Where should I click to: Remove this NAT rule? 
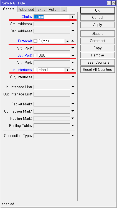[x=98, y=55]
